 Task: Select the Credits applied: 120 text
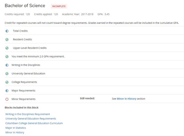point(46,14)
